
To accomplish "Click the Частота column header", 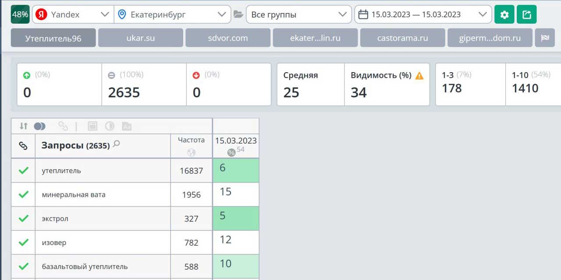I will (x=192, y=146).
